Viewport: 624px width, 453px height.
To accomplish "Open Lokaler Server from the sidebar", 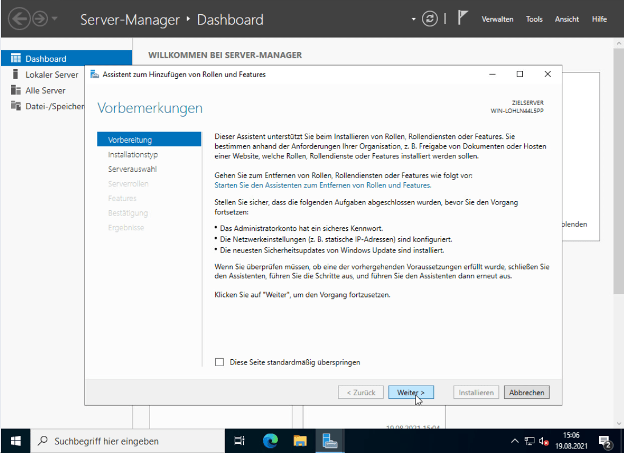I will coord(52,74).
